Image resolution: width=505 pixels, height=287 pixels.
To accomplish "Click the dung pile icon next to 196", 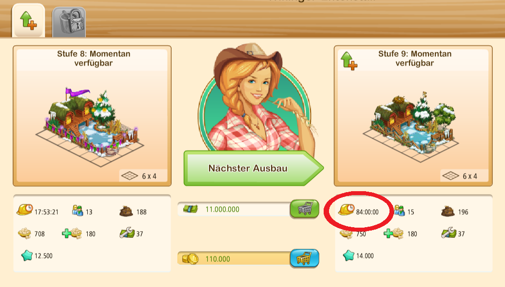I will (x=448, y=211).
